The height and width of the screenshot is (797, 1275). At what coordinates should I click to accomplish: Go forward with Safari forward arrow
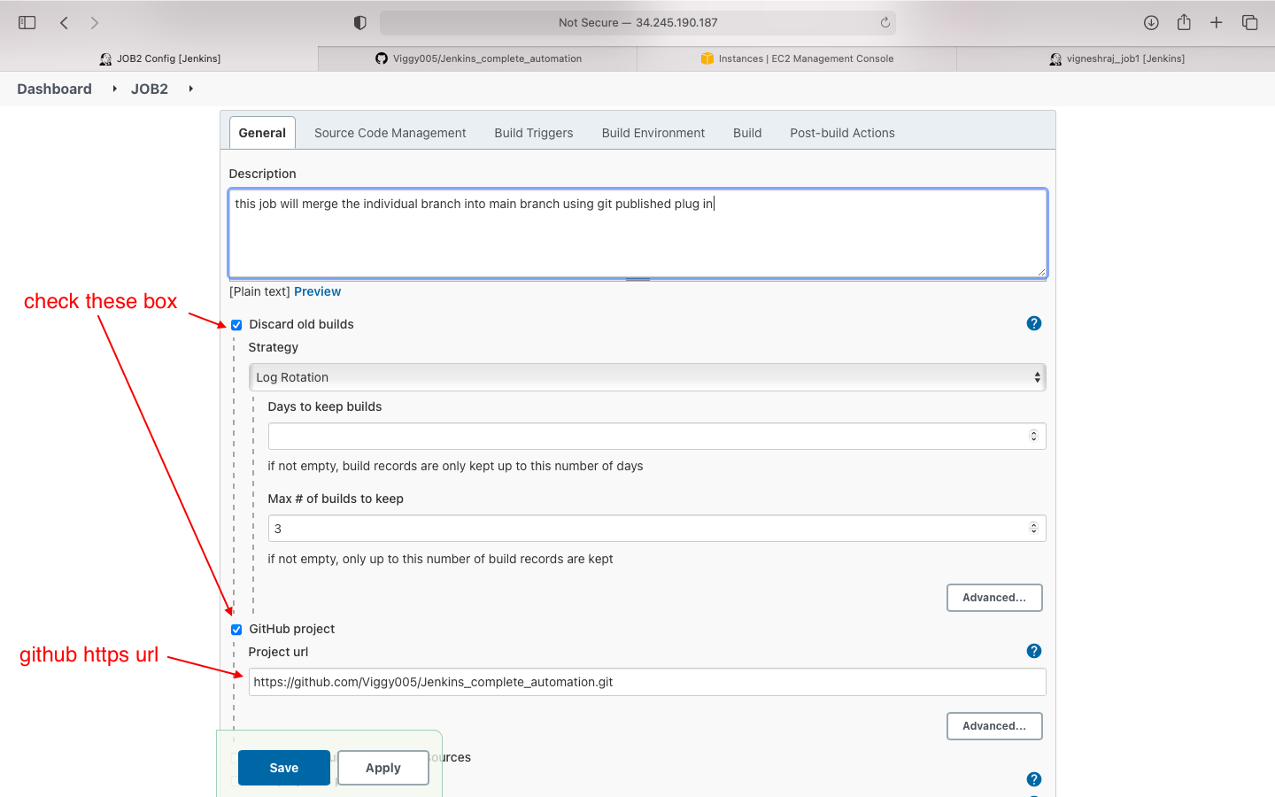click(95, 23)
